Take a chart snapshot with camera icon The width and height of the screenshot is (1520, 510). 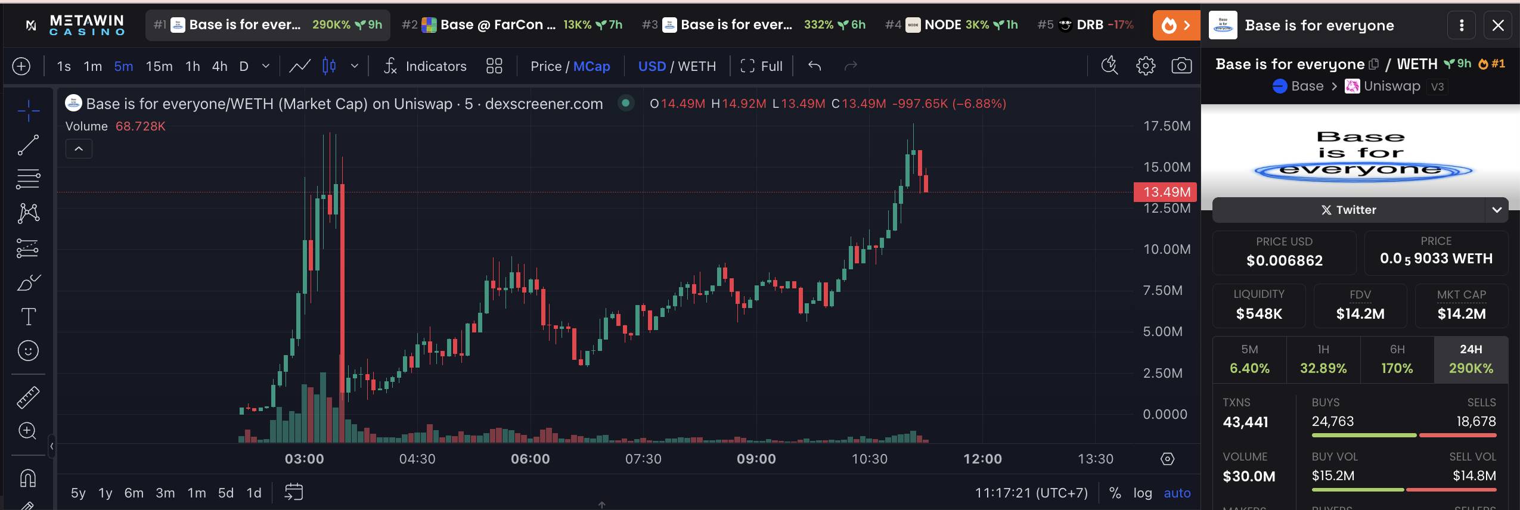1181,66
